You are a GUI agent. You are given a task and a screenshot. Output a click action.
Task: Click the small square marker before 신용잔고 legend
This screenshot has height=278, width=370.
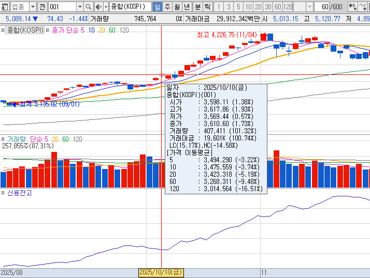(3, 193)
